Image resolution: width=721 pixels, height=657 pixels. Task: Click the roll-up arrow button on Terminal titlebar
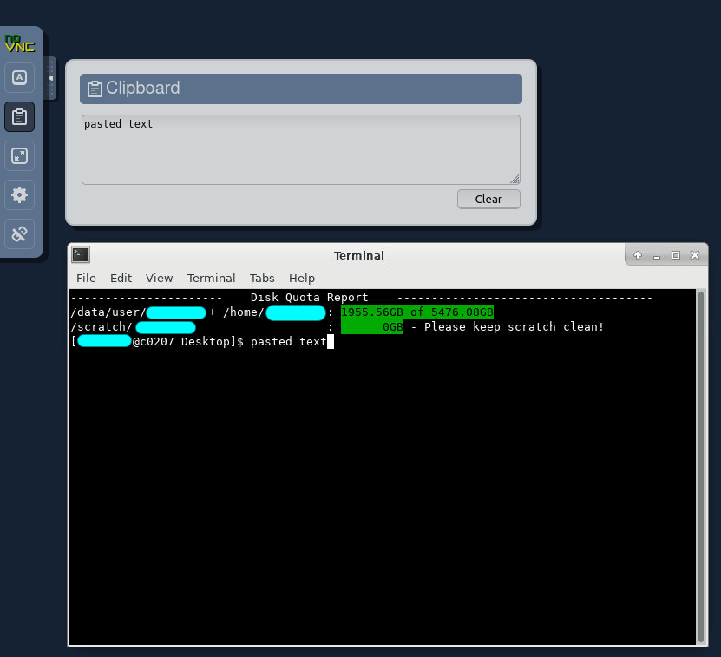pos(638,255)
